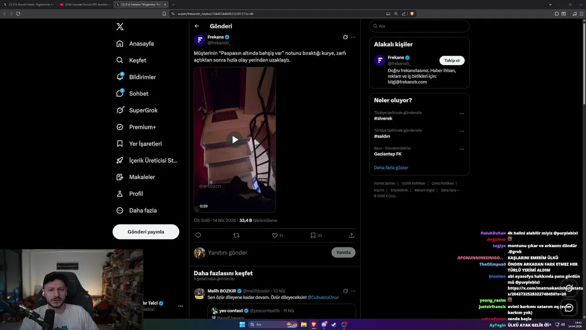Image resolution: width=586 pixels, height=330 pixels.
Task: Share the Frekans post
Action: click(x=352, y=235)
